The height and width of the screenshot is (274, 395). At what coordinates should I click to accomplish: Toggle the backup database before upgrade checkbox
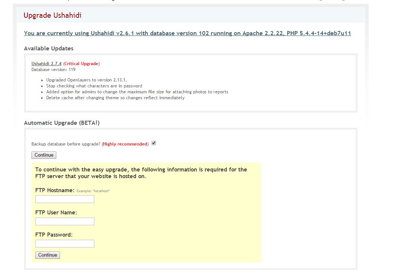154,143
